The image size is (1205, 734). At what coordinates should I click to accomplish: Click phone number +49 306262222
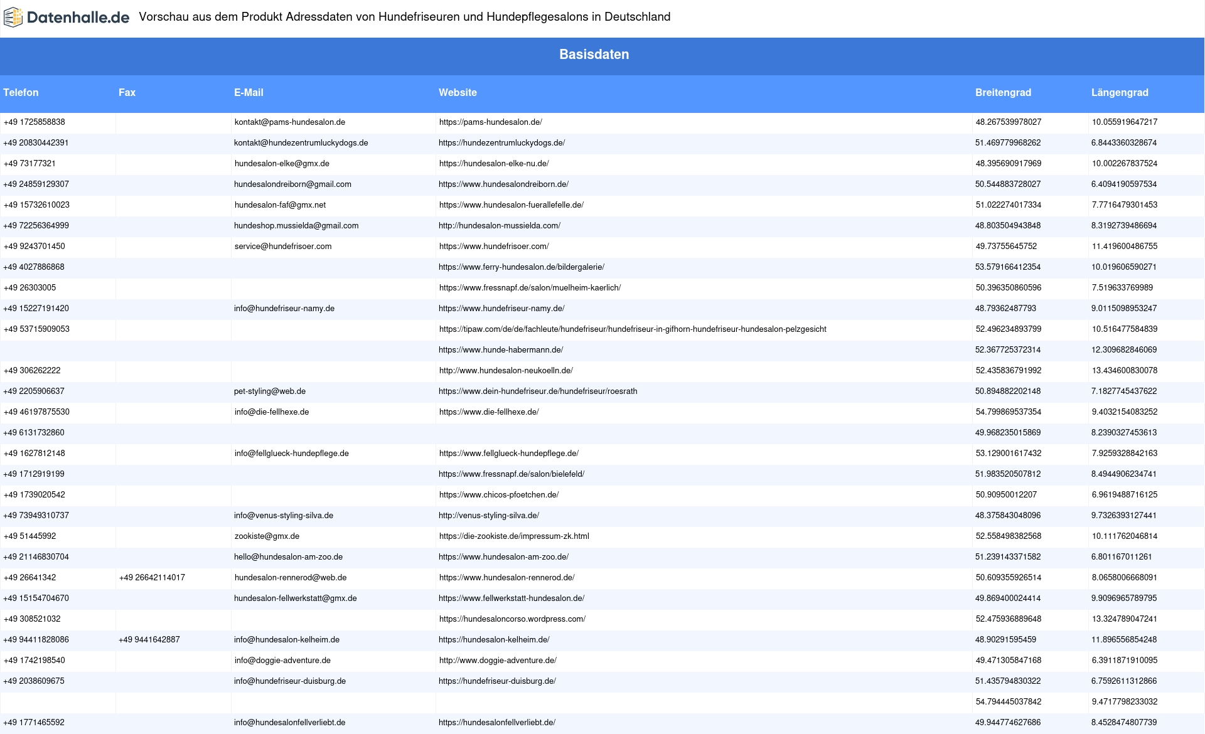(32, 371)
